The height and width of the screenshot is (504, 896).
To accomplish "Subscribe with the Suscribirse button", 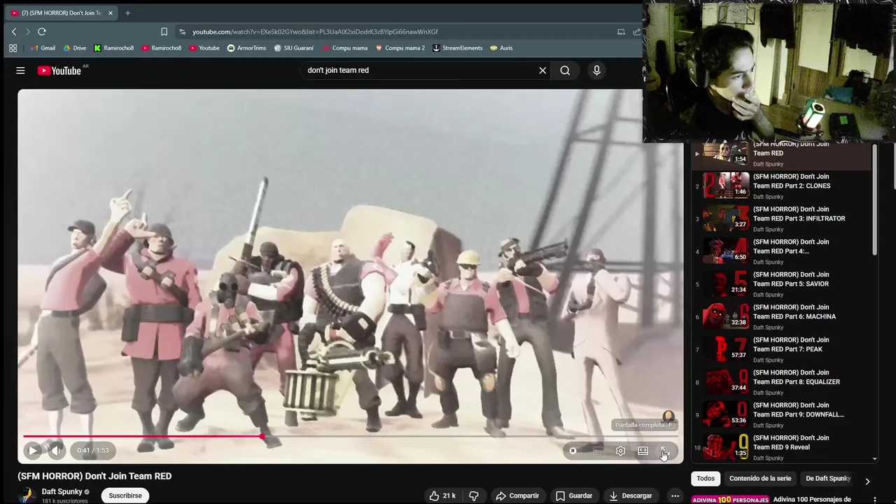I will 125,496.
